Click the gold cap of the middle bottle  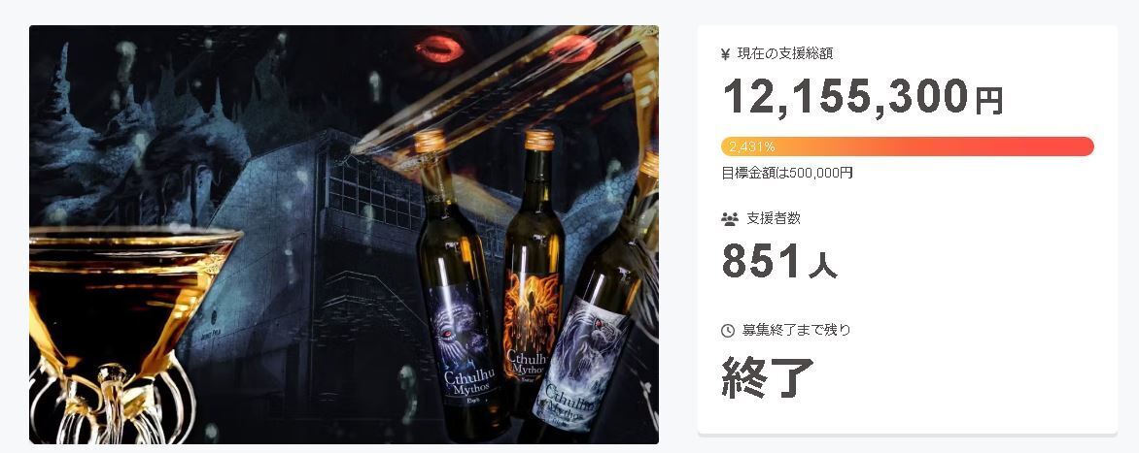click(x=539, y=140)
